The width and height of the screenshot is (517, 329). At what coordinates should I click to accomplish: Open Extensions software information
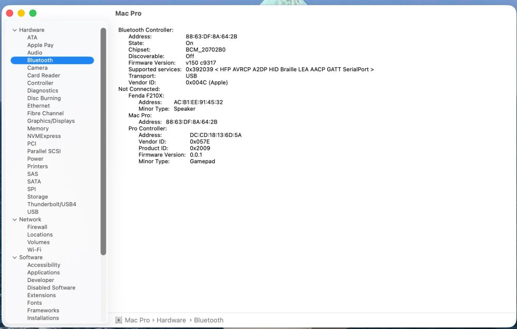[41, 295]
